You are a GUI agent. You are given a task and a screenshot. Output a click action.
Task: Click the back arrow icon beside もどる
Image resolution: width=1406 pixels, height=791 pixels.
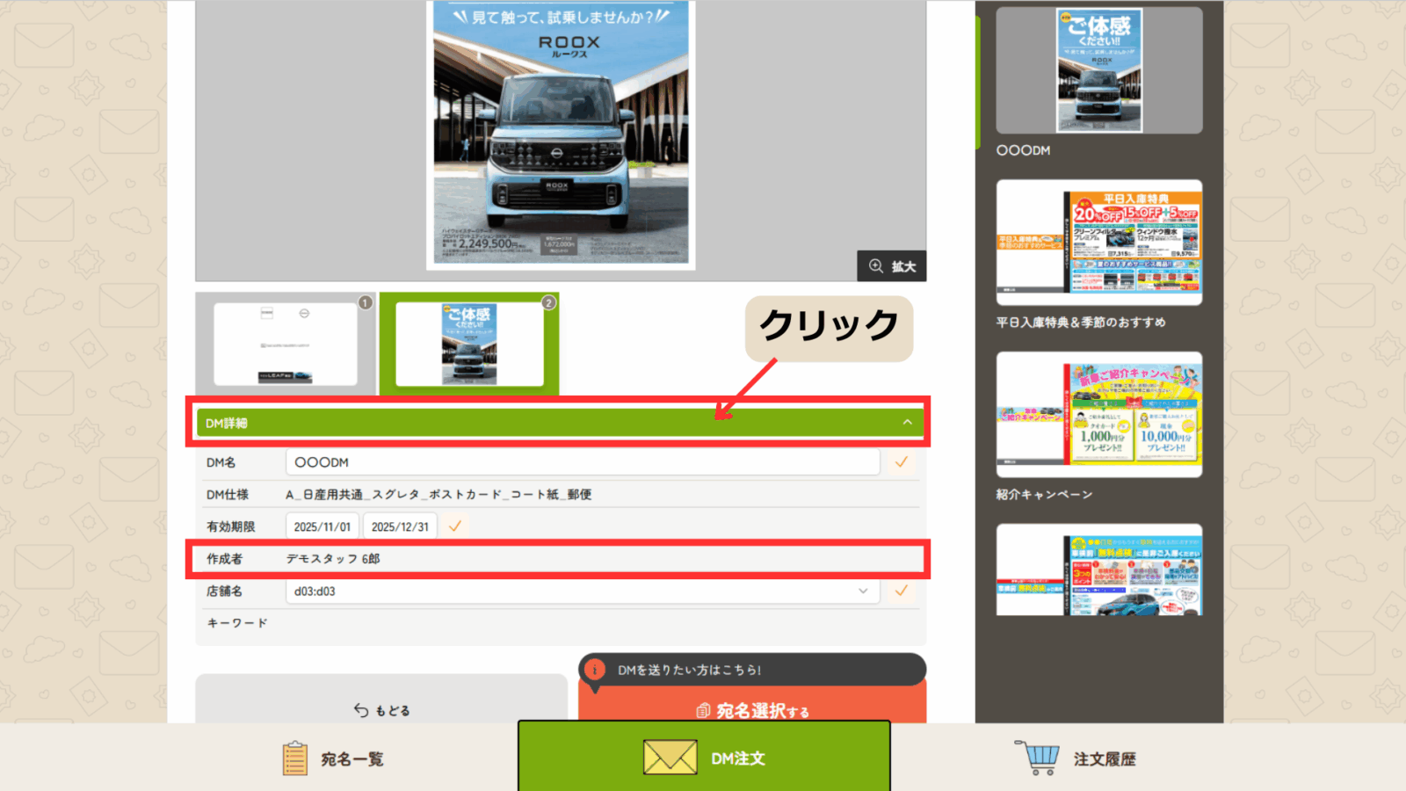[361, 710]
